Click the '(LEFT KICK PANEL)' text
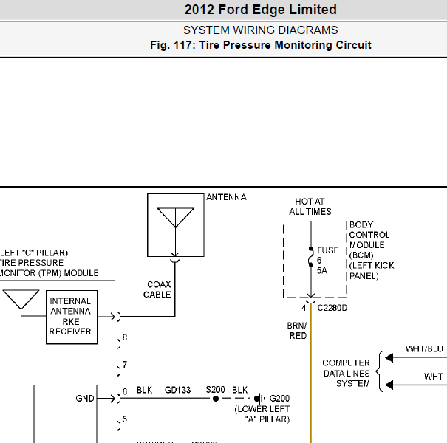Image resolution: width=447 pixels, height=443 pixels. [x=372, y=271]
